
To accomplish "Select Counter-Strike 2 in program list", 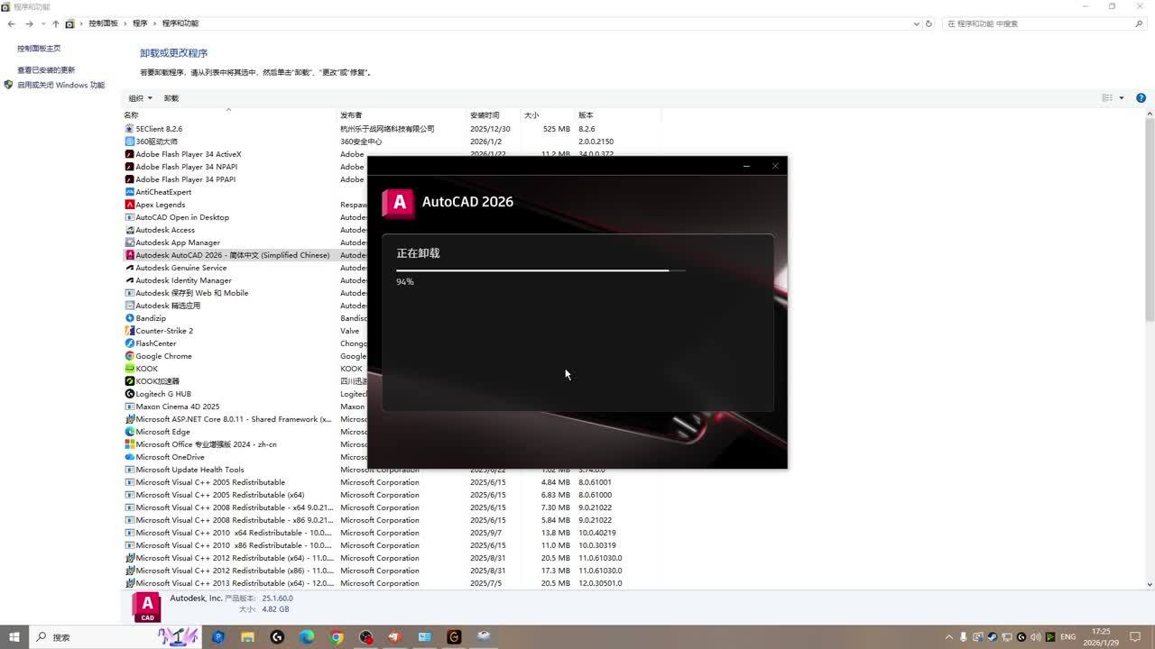I will pos(164,331).
